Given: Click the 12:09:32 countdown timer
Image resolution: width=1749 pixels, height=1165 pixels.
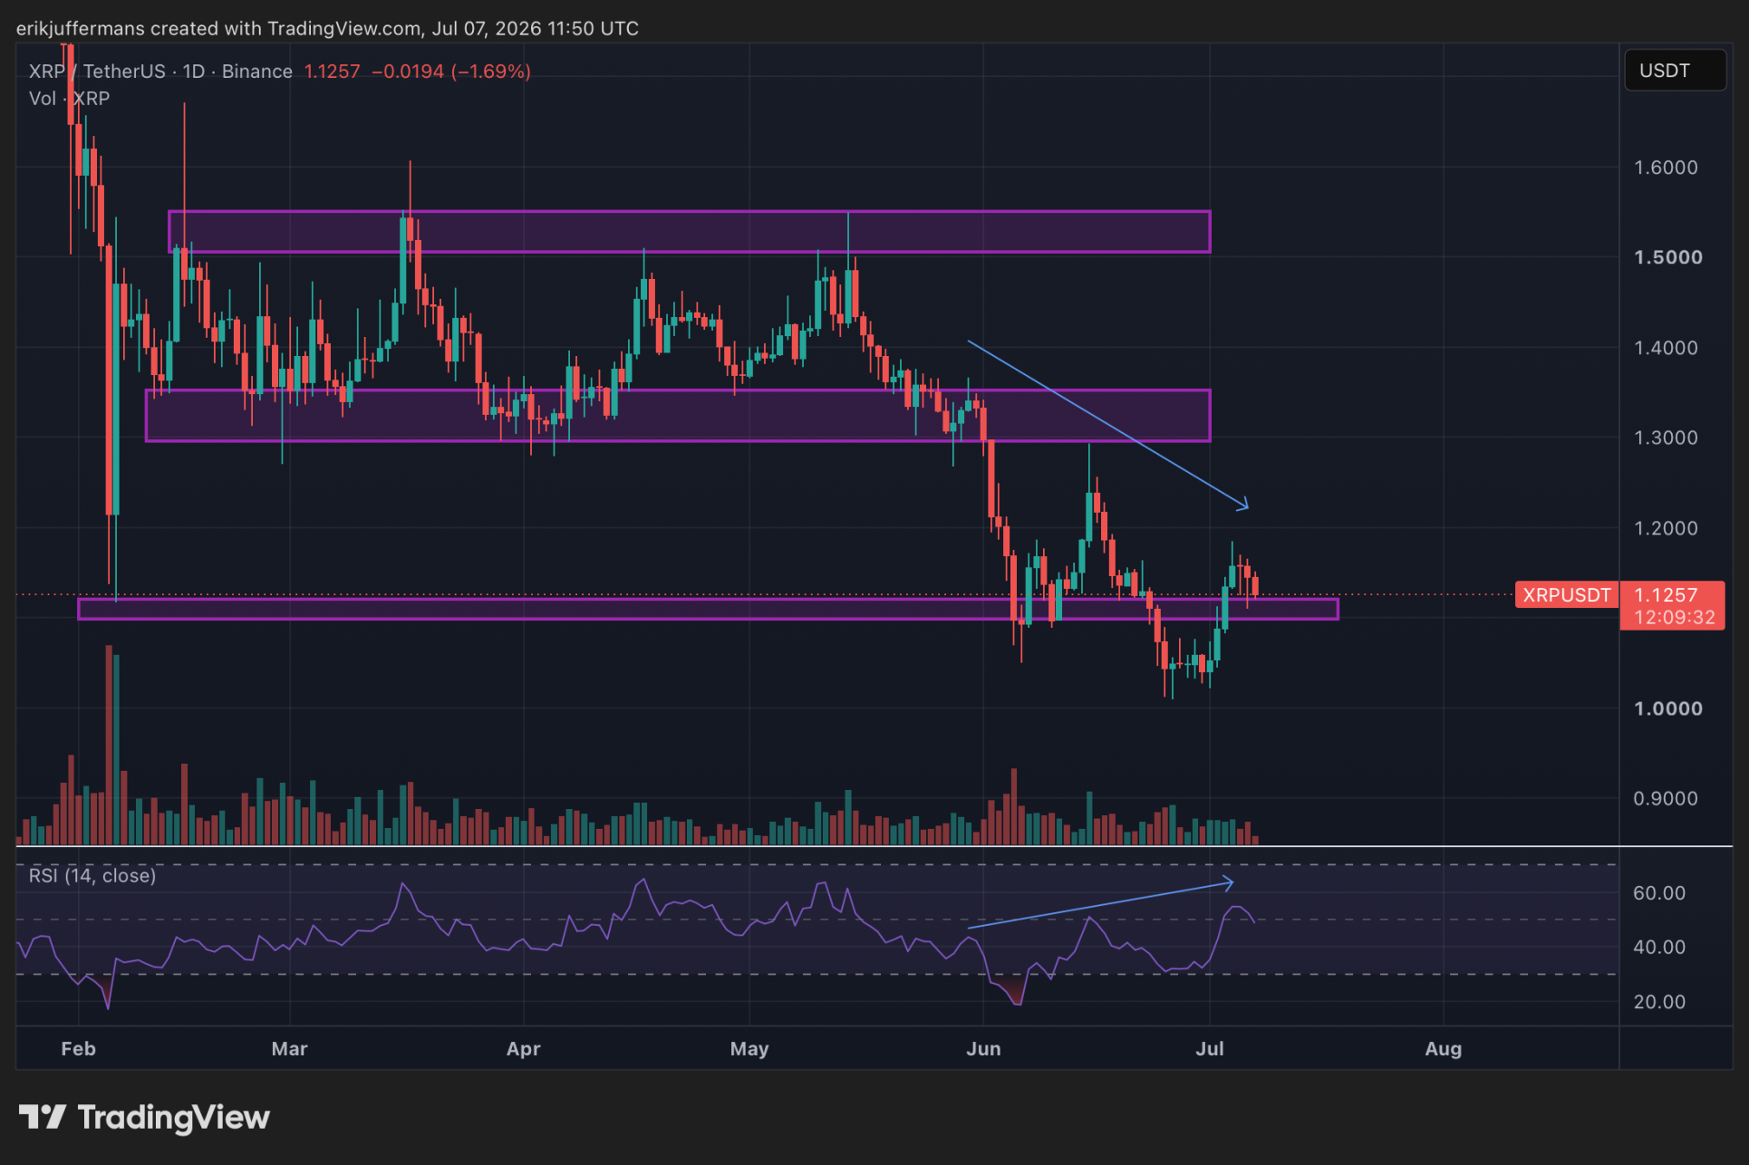Looking at the screenshot, I should point(1674,618).
